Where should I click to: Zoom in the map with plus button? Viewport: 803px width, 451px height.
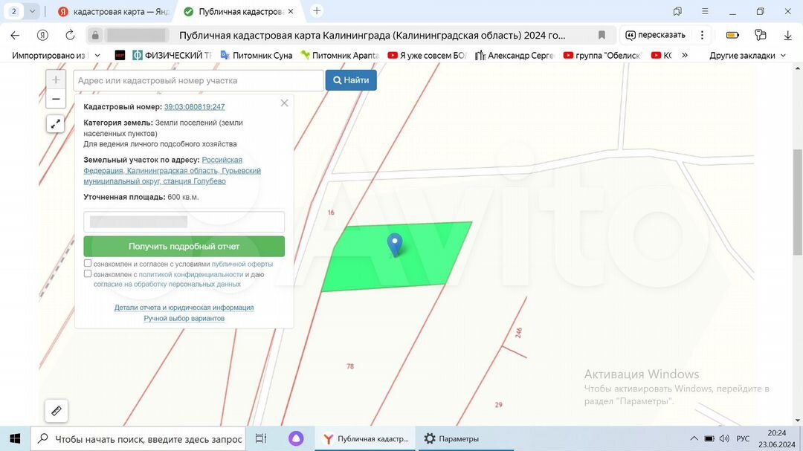(56, 80)
